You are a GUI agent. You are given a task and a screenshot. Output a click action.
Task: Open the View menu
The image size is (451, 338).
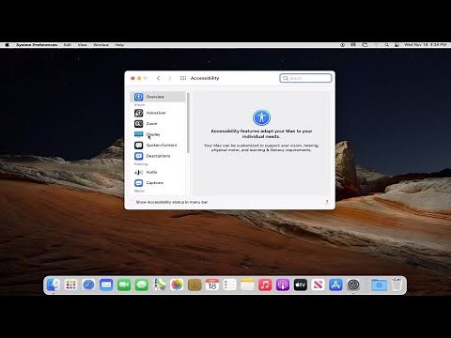coord(82,45)
